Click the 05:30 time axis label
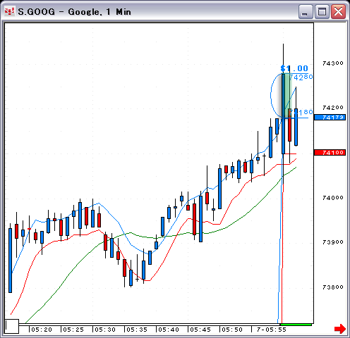The height and width of the screenshot is (338, 350). 105,330
